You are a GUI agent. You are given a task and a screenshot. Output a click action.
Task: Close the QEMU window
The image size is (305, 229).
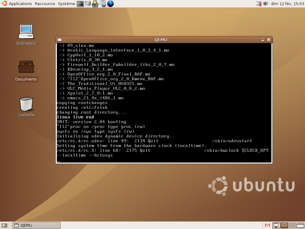pos(269,40)
